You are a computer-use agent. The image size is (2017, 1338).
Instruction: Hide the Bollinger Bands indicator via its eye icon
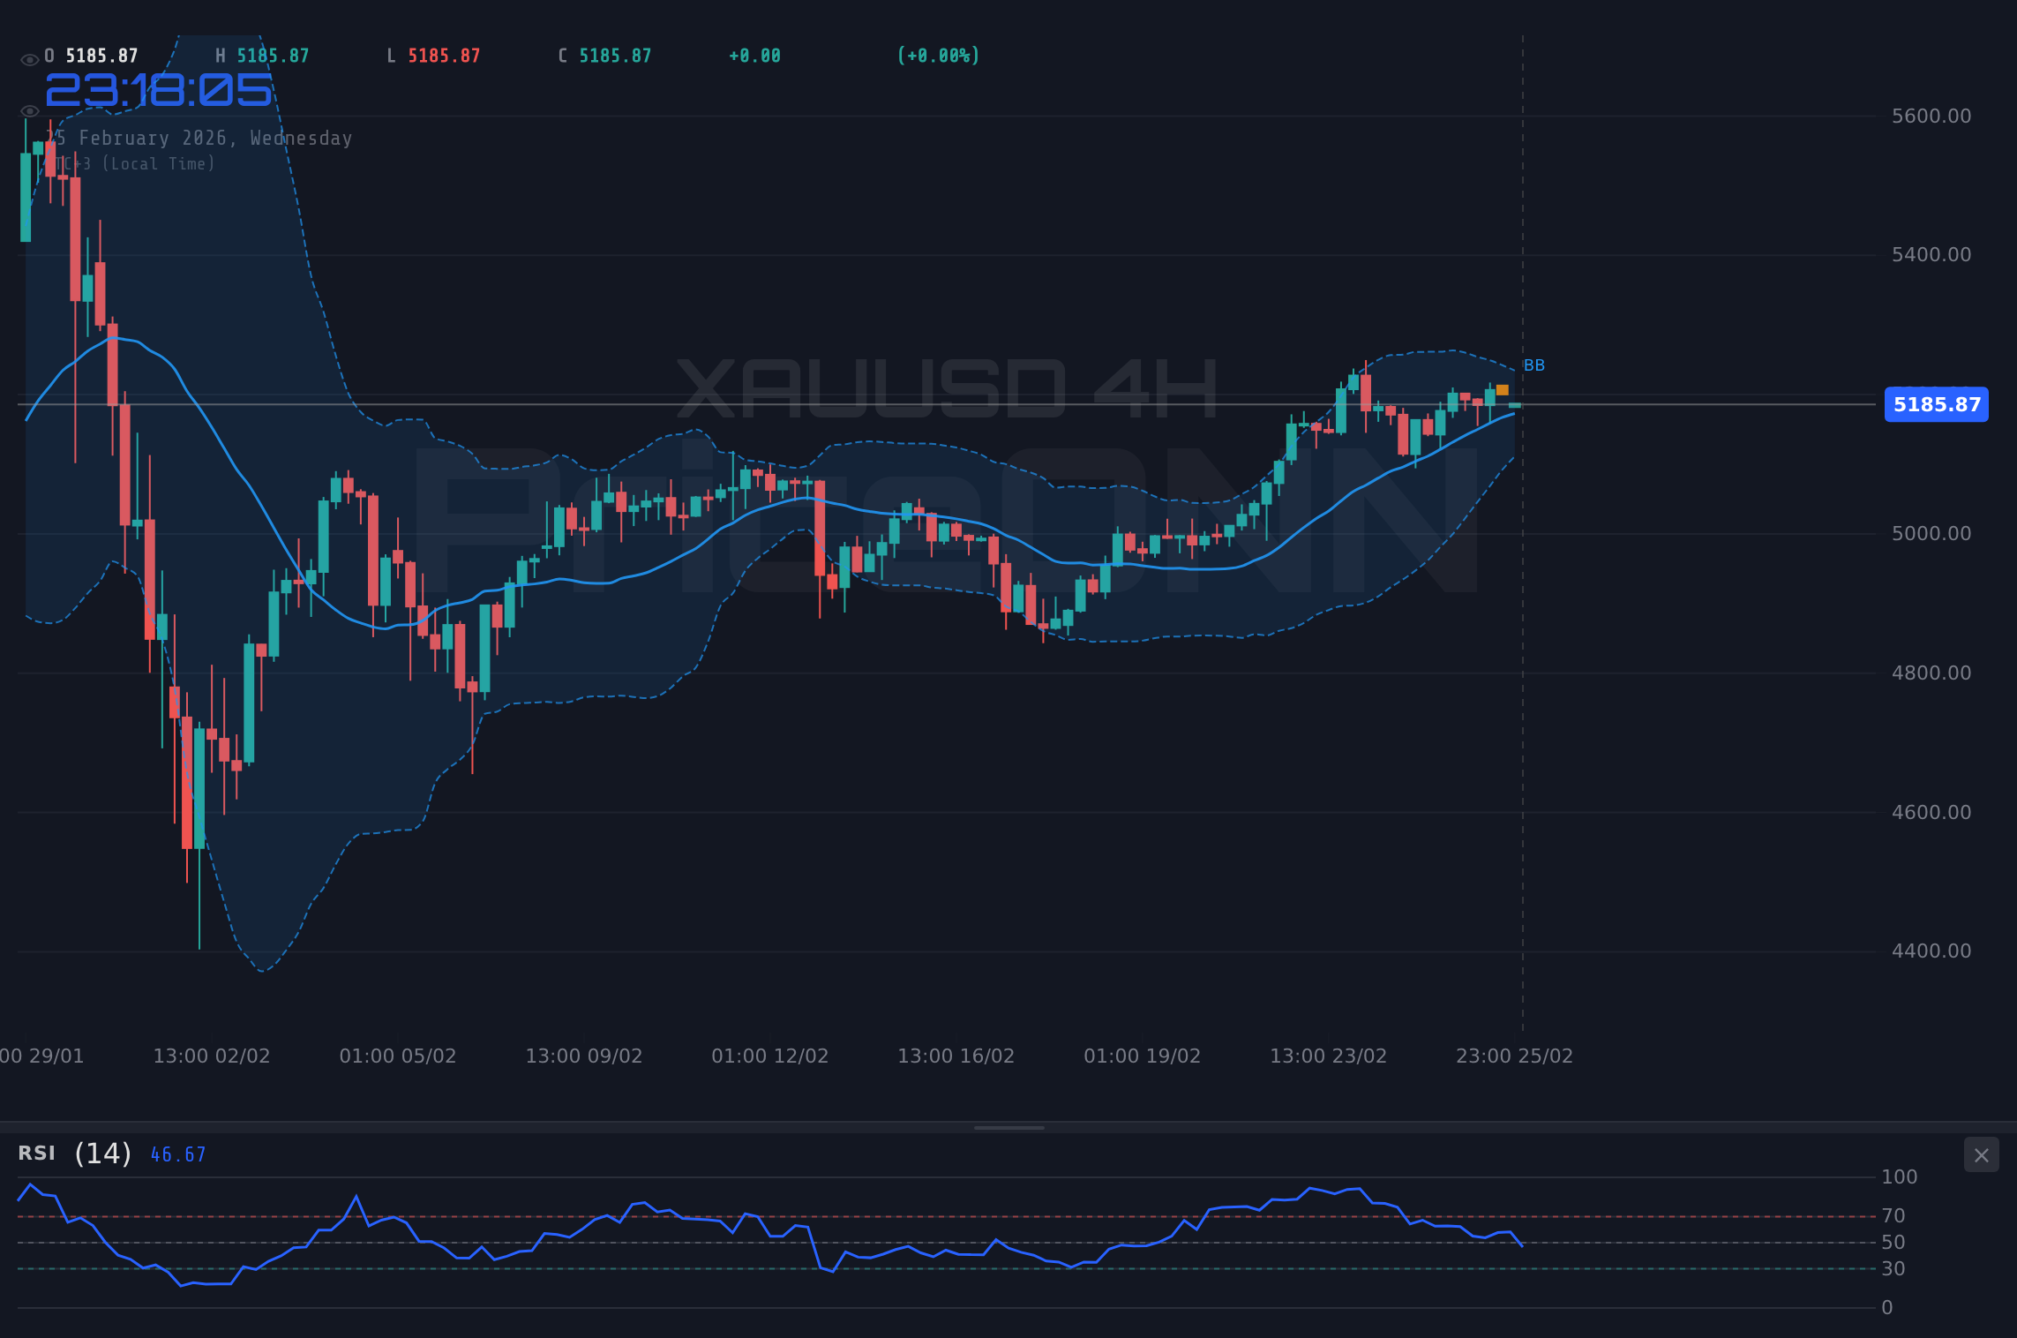(29, 110)
